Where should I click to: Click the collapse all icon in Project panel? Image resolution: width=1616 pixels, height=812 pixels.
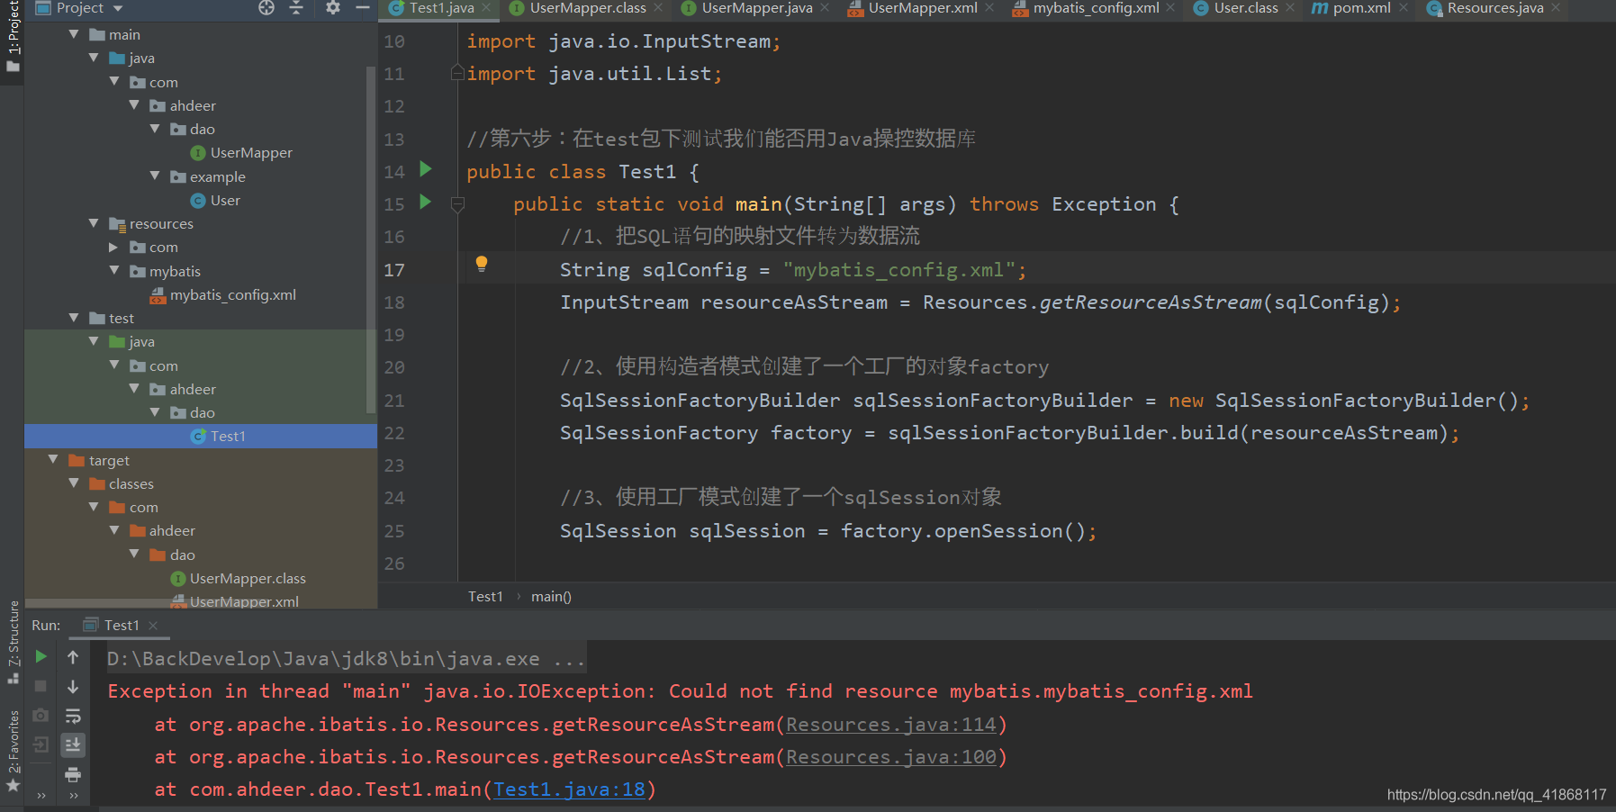point(296,7)
